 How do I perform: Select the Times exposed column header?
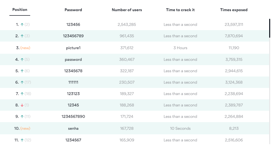234,10
